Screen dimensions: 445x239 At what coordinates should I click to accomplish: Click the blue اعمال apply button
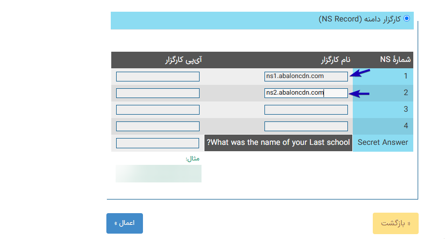point(124,223)
